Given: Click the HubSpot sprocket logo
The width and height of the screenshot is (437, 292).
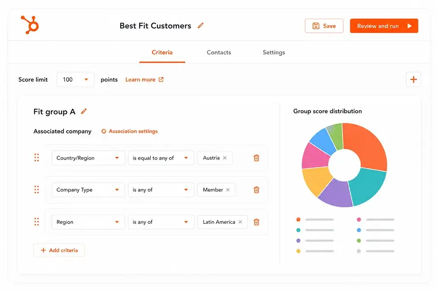Looking at the screenshot, I should [x=30, y=25].
